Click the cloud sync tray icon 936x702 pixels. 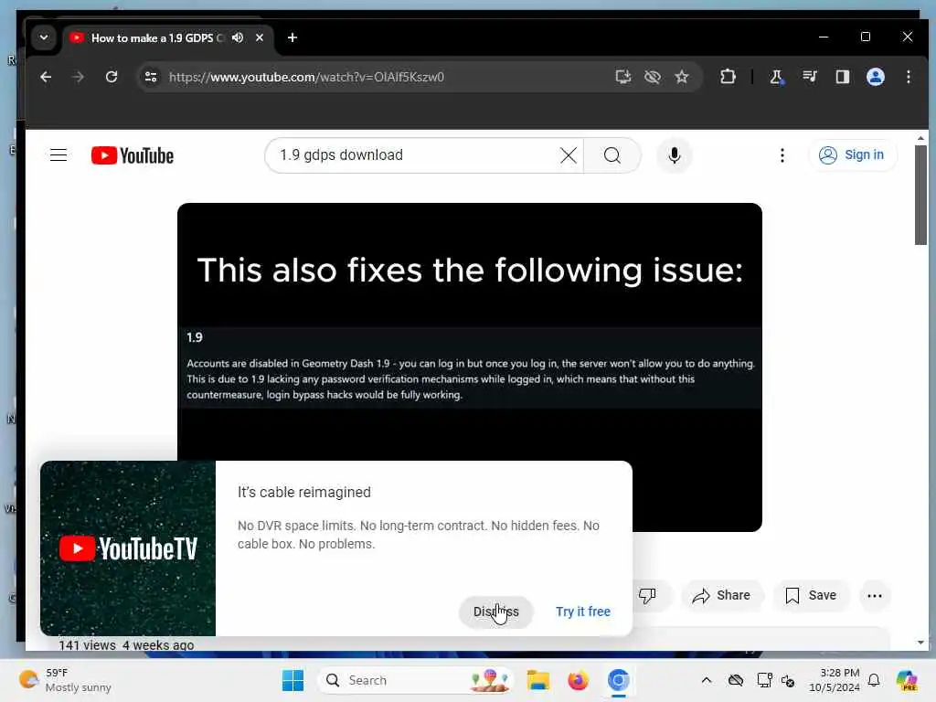736,680
